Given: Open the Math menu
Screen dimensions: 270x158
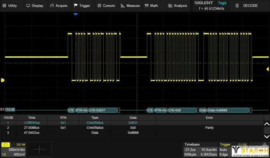Looking at the screenshot, I should pos(152,6).
